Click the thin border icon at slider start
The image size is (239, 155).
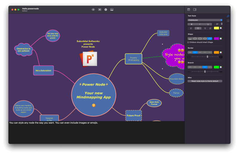coord(189,57)
